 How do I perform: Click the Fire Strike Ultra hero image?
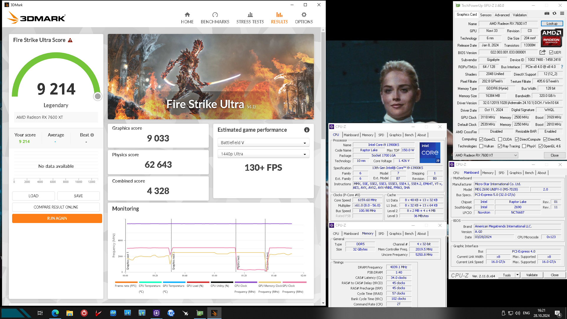point(211,77)
